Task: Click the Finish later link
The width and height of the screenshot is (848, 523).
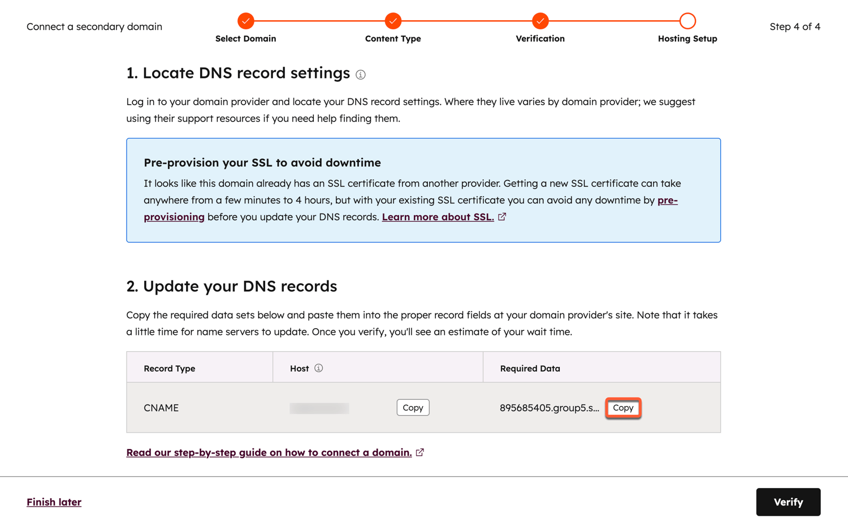Action: (54, 502)
